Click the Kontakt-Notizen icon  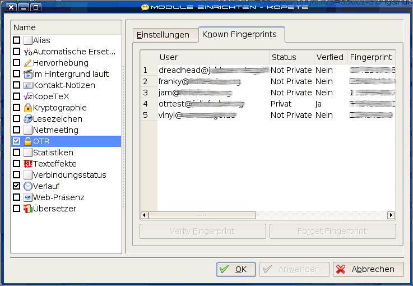pyautogui.click(x=27, y=85)
